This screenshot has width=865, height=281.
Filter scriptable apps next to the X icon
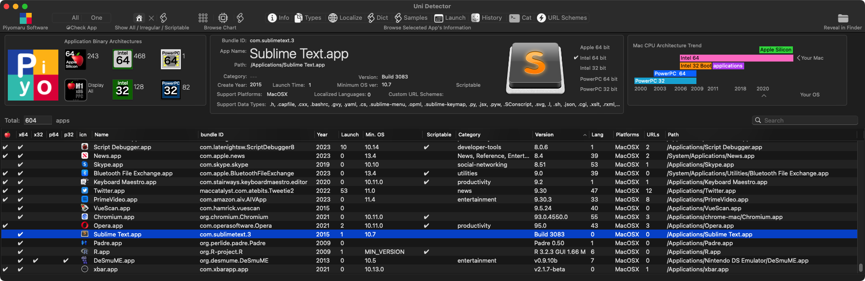[x=164, y=18]
